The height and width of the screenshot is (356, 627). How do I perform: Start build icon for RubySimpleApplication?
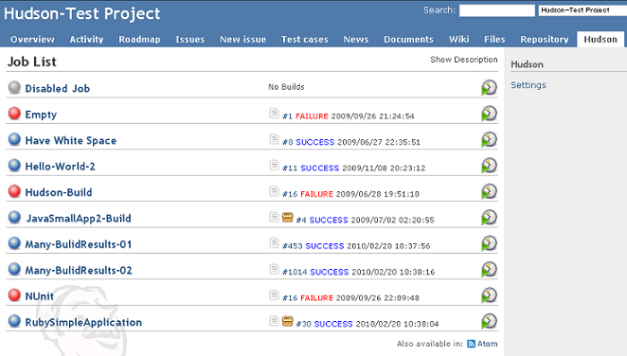coord(489,321)
